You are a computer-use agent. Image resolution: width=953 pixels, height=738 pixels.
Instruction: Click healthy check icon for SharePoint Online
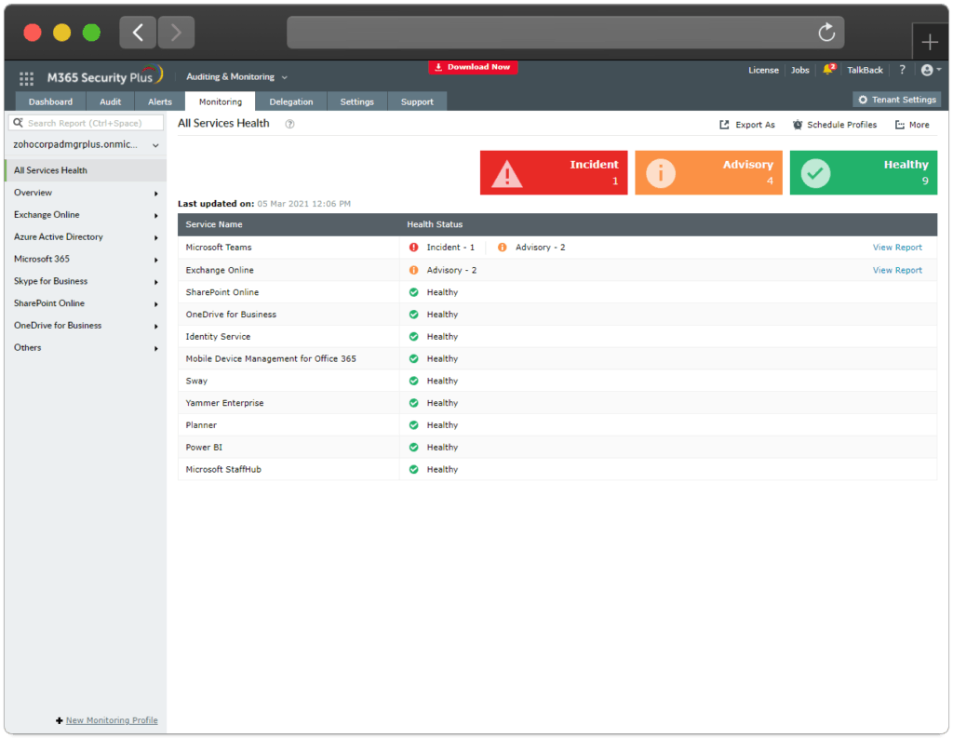click(x=414, y=292)
